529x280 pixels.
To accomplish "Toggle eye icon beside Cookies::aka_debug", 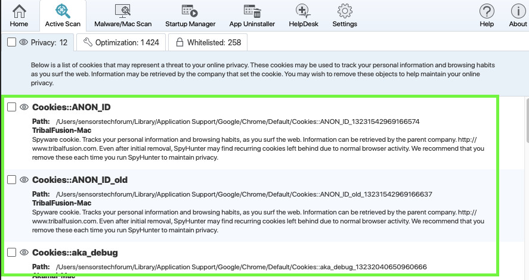I will [x=24, y=253].
